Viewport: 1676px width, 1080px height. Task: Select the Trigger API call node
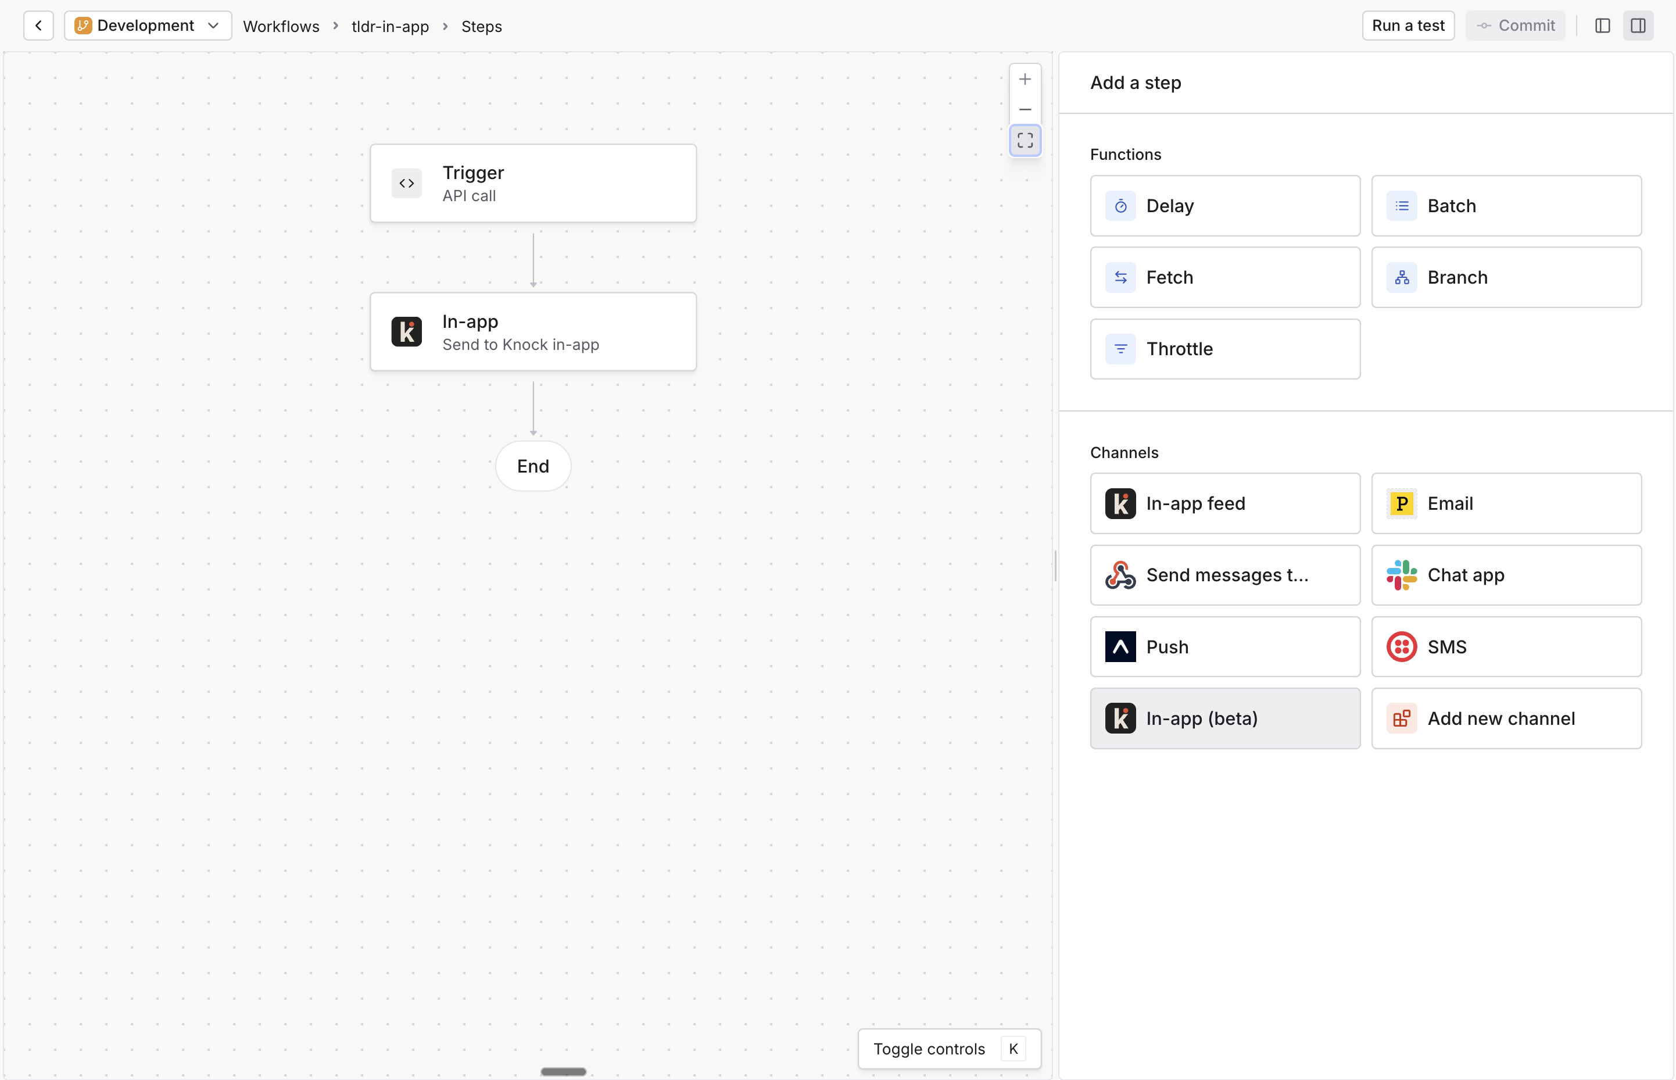[x=533, y=183]
